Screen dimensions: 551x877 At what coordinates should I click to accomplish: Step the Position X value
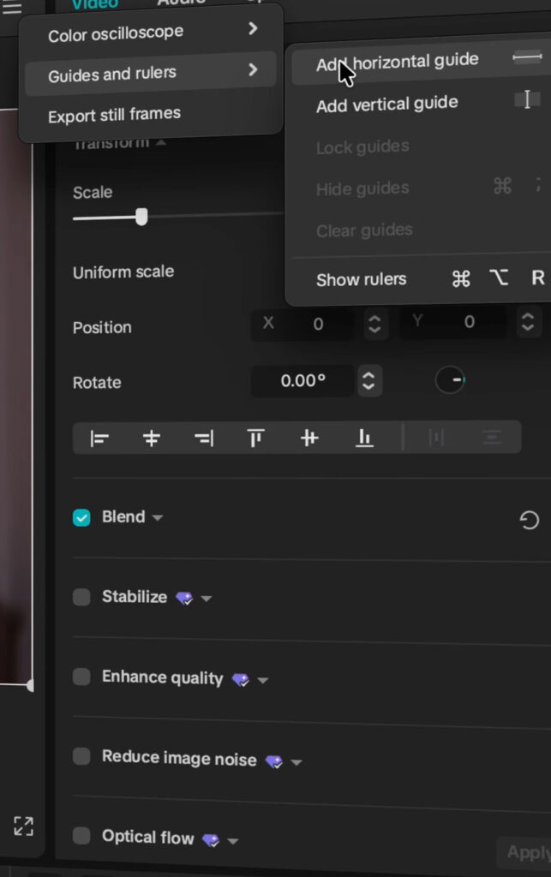click(374, 324)
